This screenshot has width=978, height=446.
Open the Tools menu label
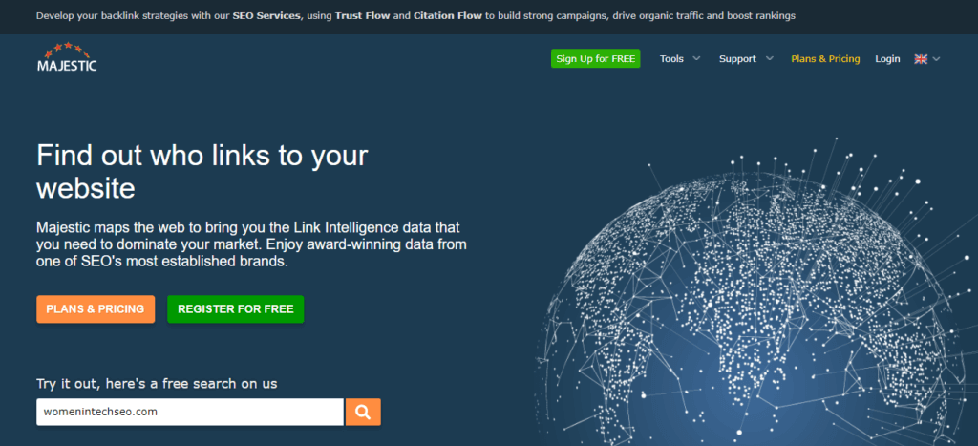click(671, 59)
